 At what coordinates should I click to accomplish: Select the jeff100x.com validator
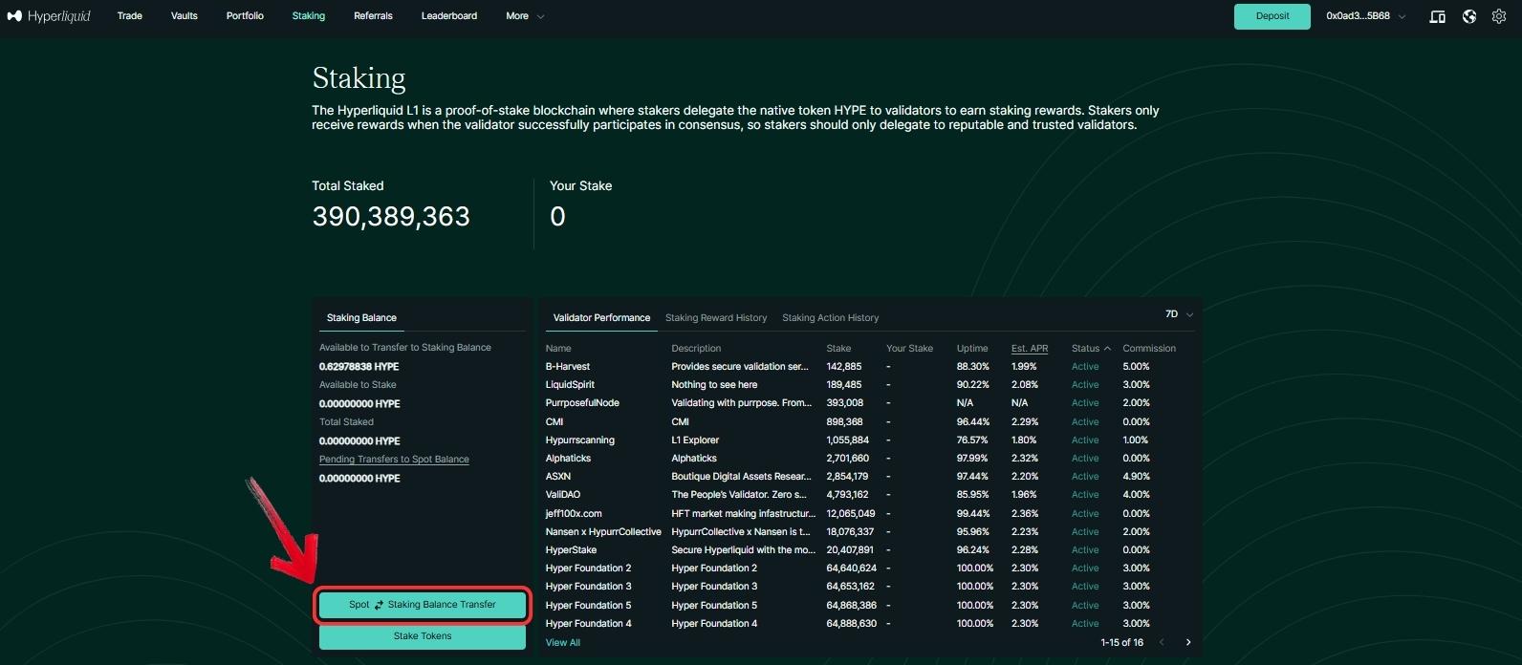574,514
